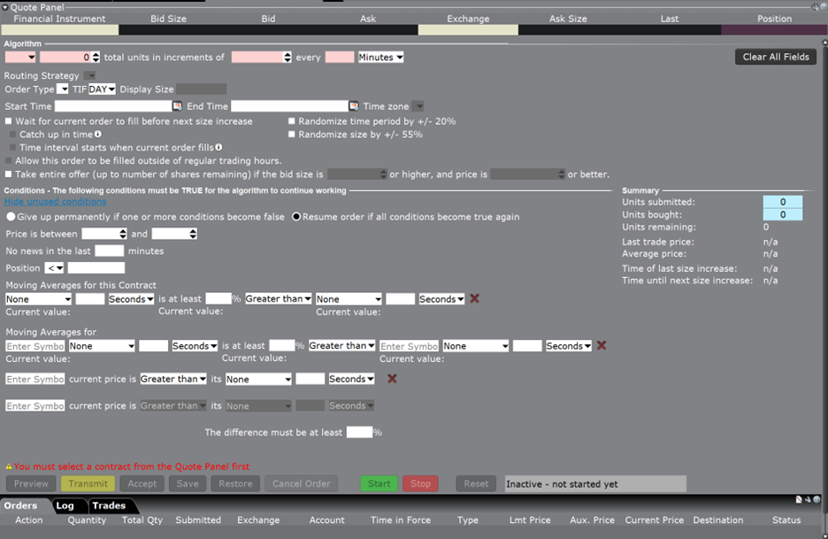This screenshot has height=539, width=828.
Task: Toggle Randomize time period by 20%
Action: [292, 121]
